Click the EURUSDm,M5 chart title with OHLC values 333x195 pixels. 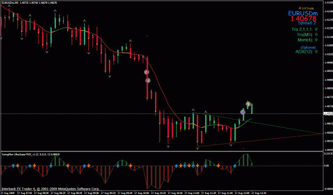29,3
